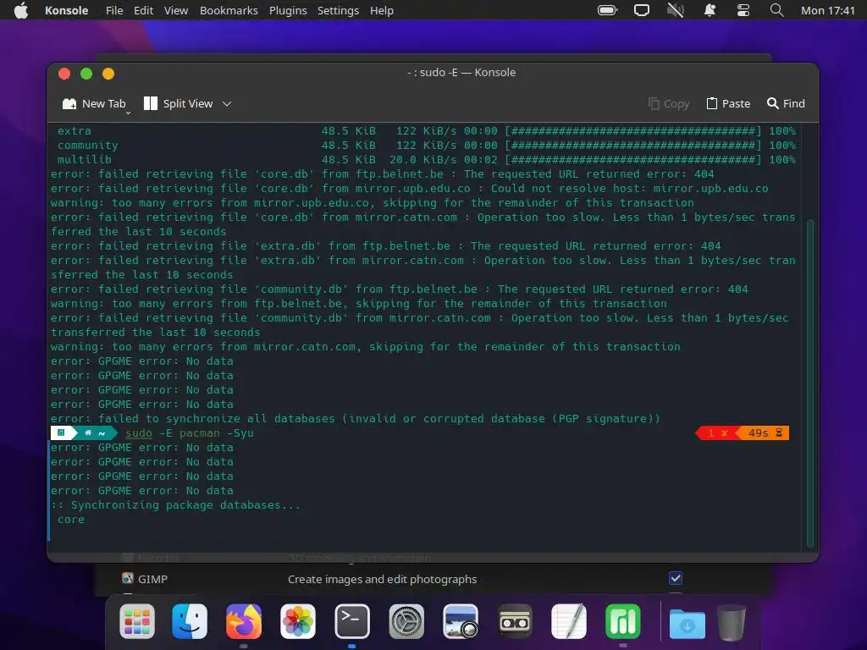867x650 pixels.
Task: Click the yellow window button
Action: point(108,74)
